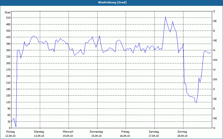Pick the 'E' compass label level with 90
Viewport: 223px width, 139px height.
coord(214,109)
